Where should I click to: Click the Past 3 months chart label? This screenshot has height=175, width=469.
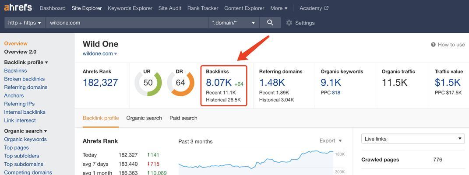(195, 142)
